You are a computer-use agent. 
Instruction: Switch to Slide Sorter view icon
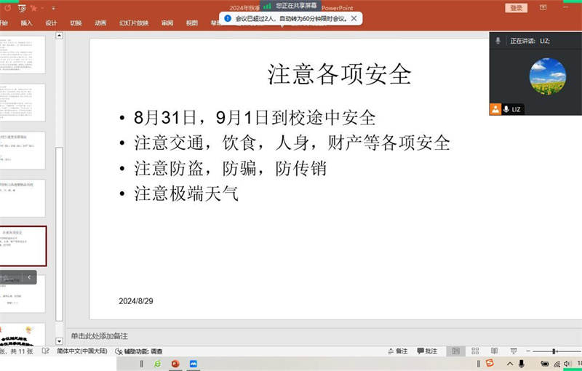tap(474, 351)
